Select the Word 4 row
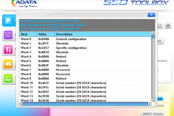Image resolution: width=174 pixels, height=116 pixels. tap(85, 57)
